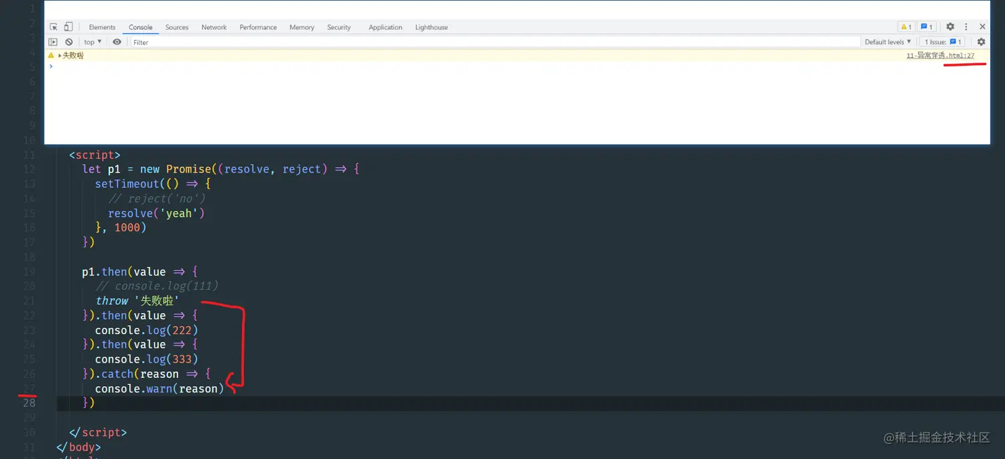Screen dimensions: 1005x459
Task: Select the setTimeout call in code
Action: coord(152,184)
